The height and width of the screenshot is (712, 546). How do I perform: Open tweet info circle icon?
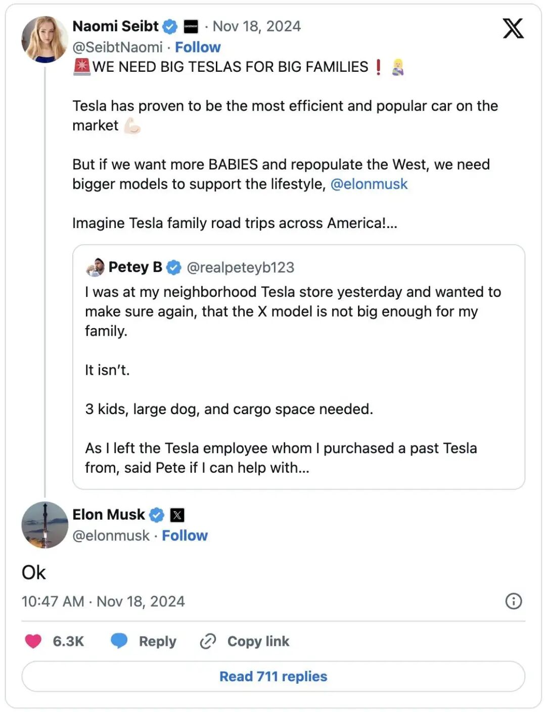point(514,601)
